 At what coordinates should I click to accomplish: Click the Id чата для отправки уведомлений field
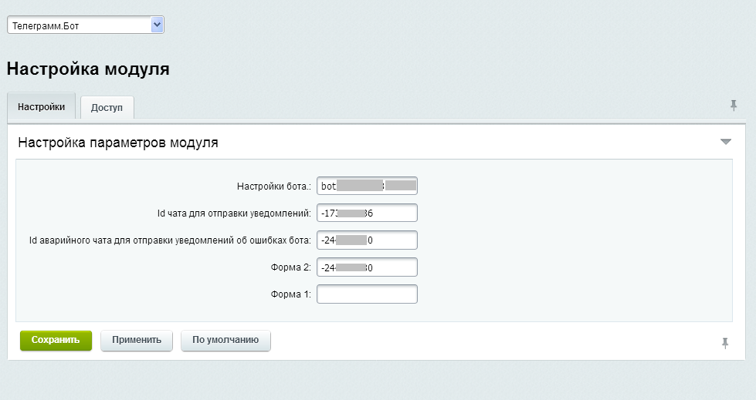367,213
